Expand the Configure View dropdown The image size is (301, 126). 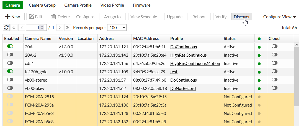point(279,17)
